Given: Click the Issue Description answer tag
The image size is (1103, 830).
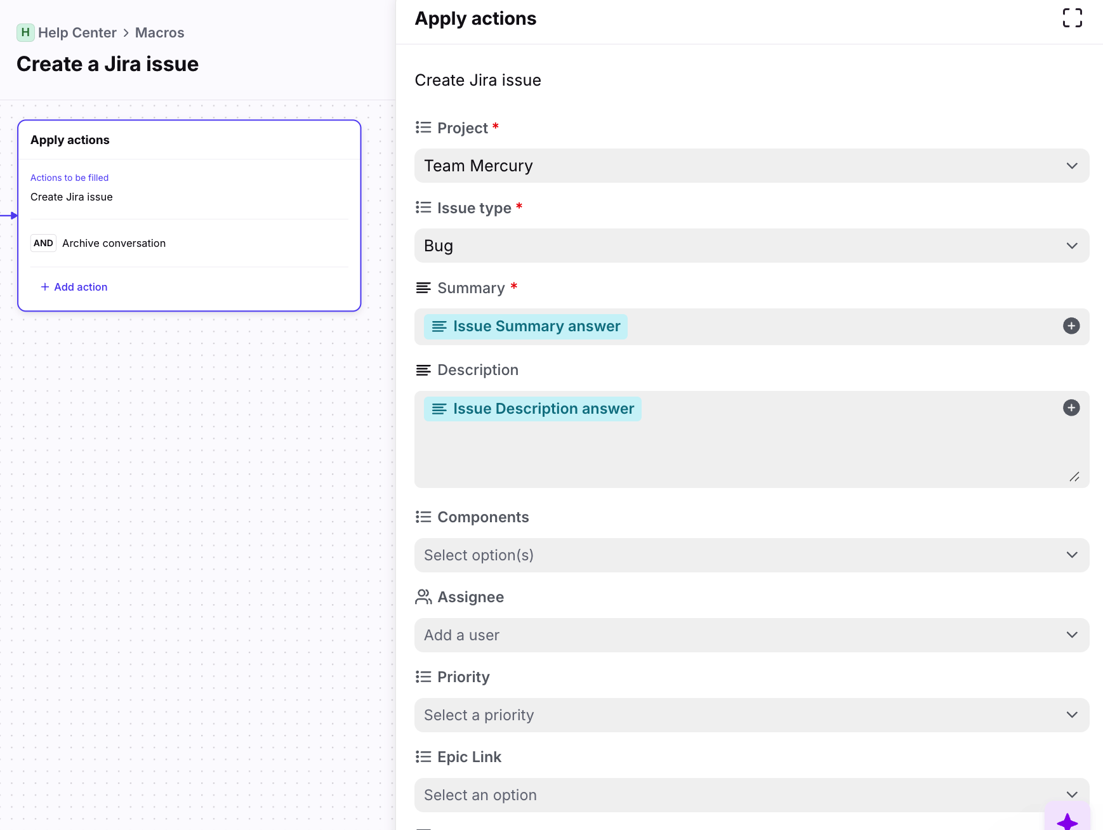Looking at the screenshot, I should pyautogui.click(x=532, y=409).
